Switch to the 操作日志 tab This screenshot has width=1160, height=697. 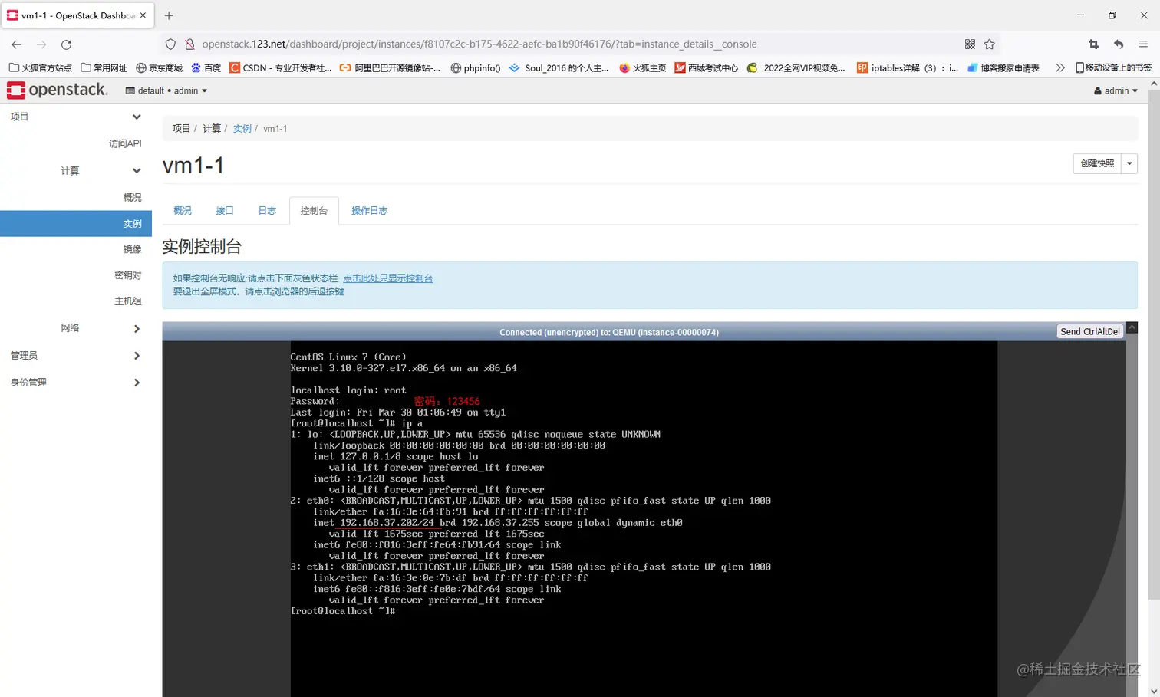369,211
